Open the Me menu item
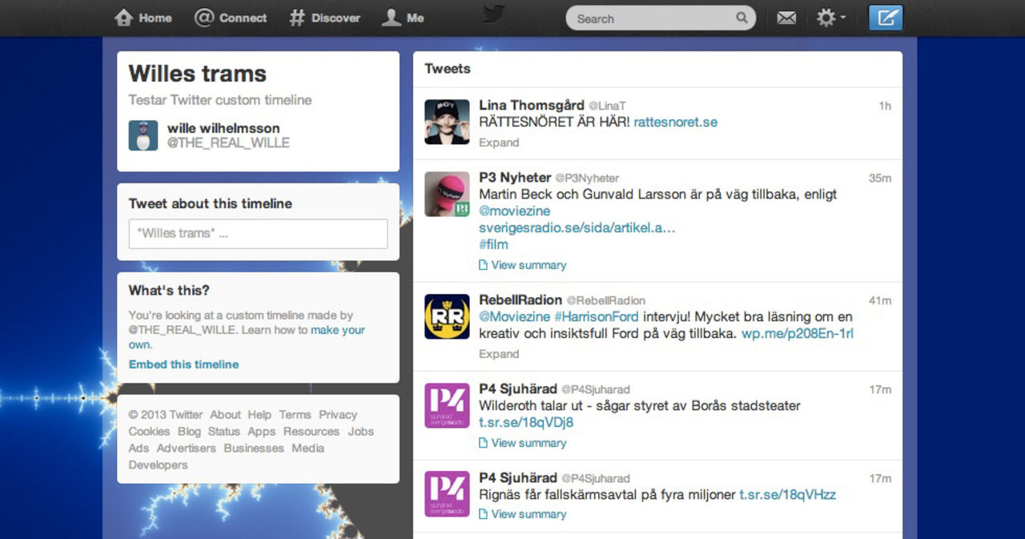The width and height of the screenshot is (1025, 539). pos(402,17)
